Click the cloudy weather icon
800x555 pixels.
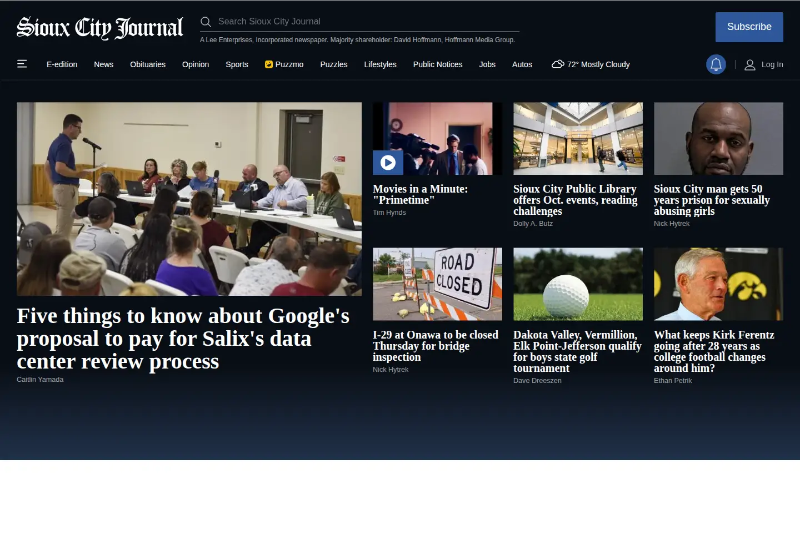[x=558, y=64]
